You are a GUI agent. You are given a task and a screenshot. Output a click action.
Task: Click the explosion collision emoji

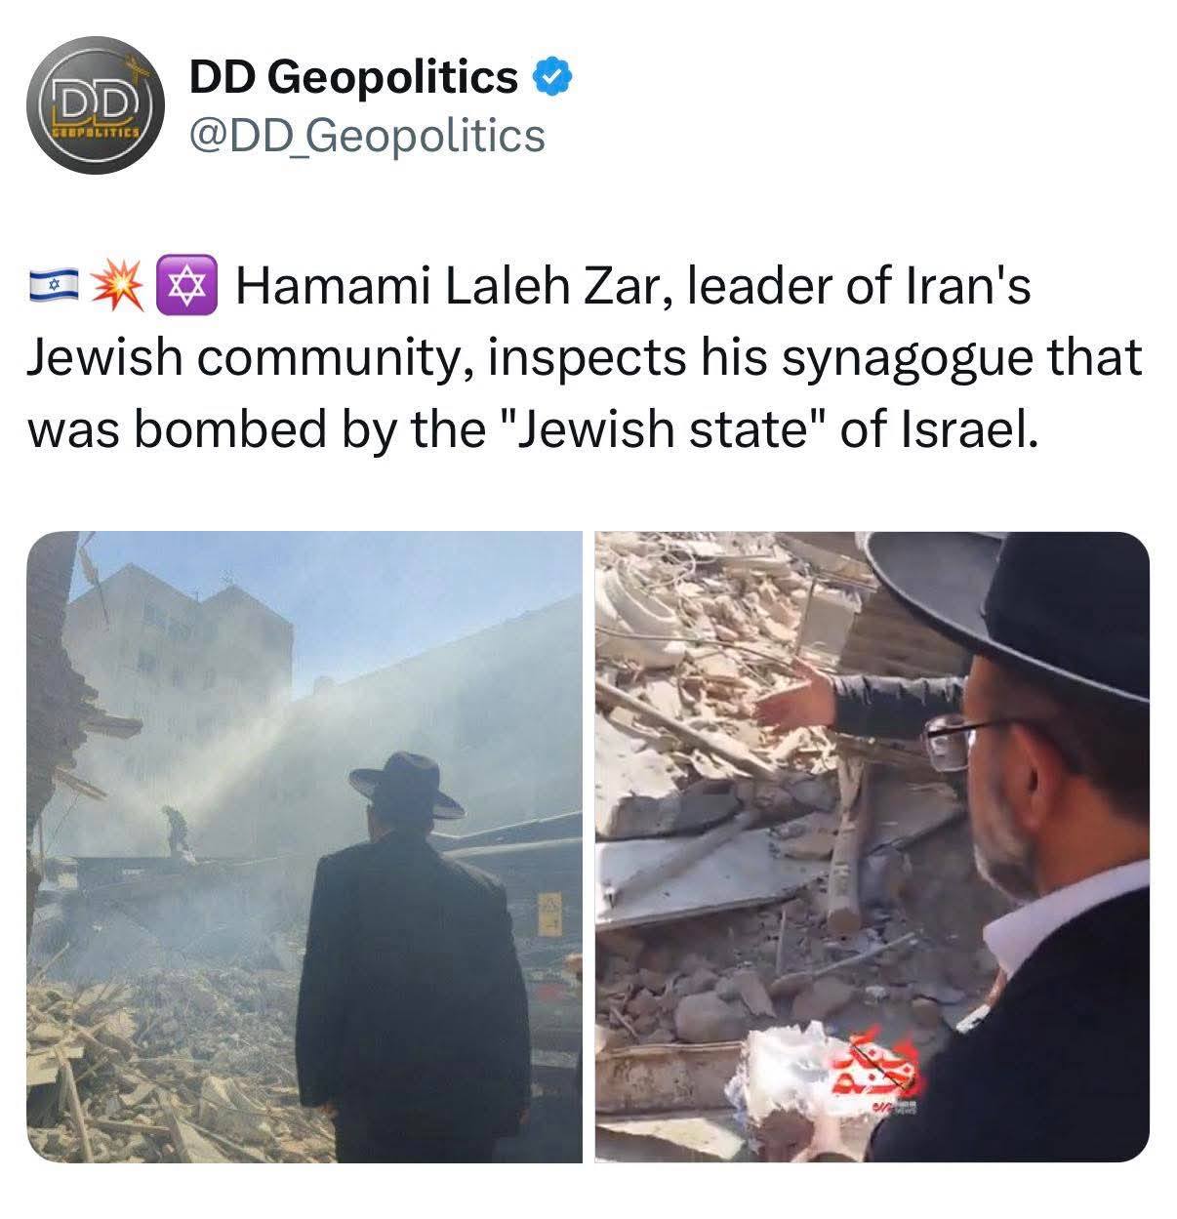118,287
